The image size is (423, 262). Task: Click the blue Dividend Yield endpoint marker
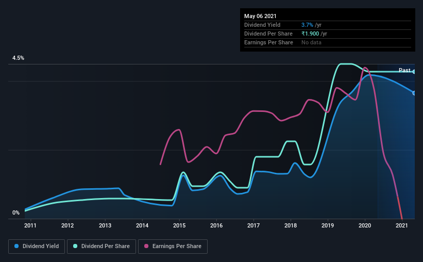click(x=414, y=93)
